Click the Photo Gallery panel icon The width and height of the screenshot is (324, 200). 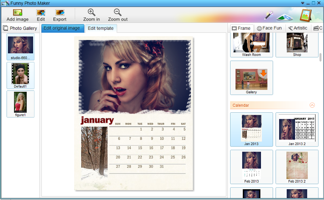6,28
